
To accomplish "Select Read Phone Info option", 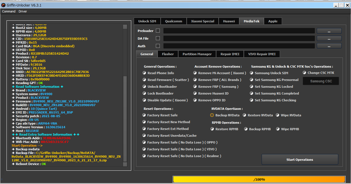I will coord(158,73).
